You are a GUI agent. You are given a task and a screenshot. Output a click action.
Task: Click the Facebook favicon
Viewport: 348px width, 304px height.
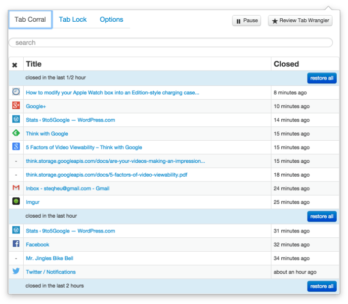16,244
